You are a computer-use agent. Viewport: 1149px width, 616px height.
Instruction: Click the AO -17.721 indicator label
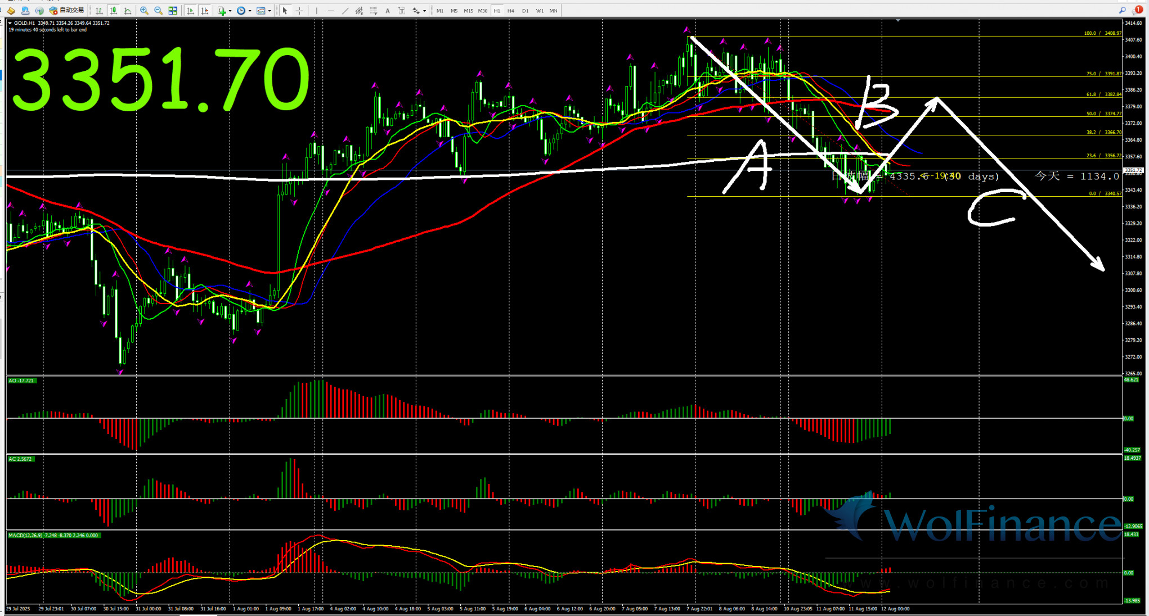point(21,381)
